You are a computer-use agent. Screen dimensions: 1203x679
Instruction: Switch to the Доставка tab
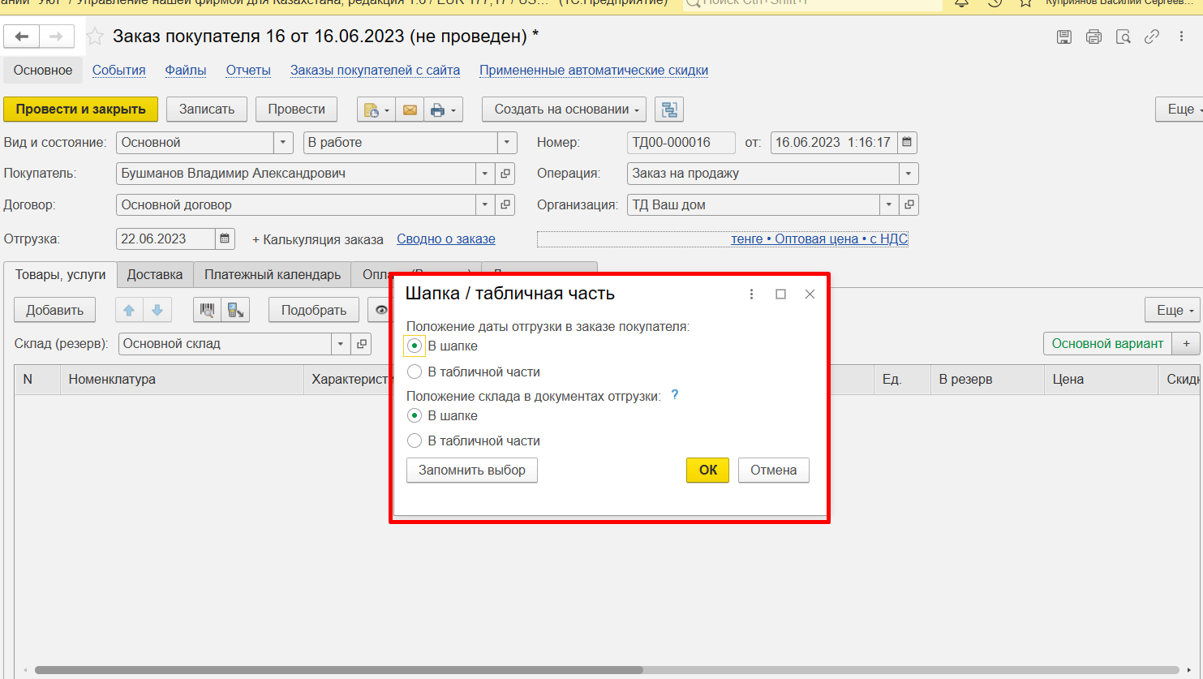pyautogui.click(x=155, y=274)
